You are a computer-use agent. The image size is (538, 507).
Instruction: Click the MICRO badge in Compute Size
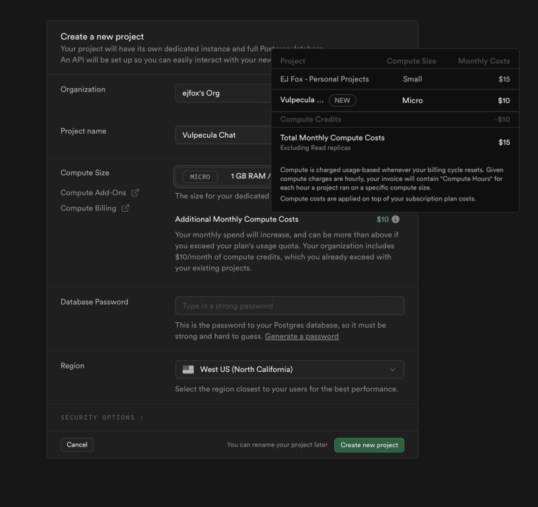coord(200,177)
